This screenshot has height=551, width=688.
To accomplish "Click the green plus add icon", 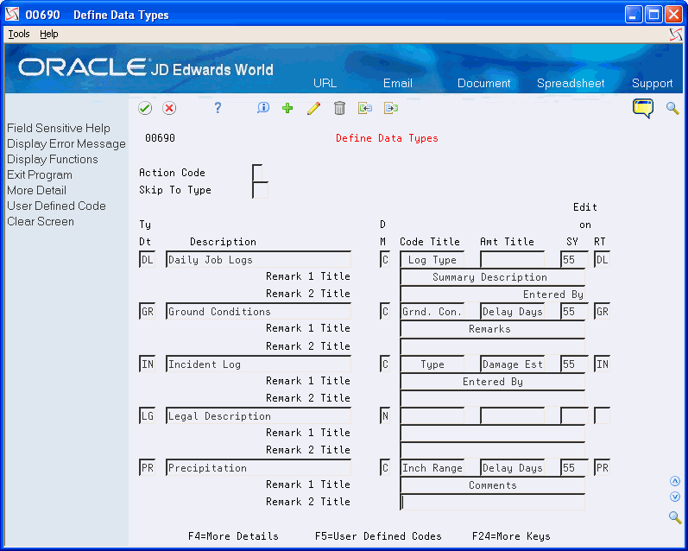I will (287, 108).
